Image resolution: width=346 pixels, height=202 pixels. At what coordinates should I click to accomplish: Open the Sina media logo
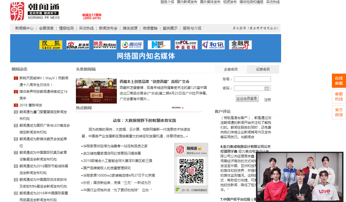78,45
